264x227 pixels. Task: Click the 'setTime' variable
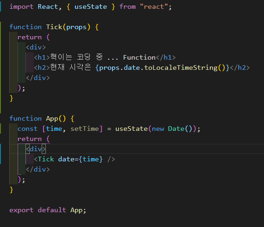click(85, 129)
